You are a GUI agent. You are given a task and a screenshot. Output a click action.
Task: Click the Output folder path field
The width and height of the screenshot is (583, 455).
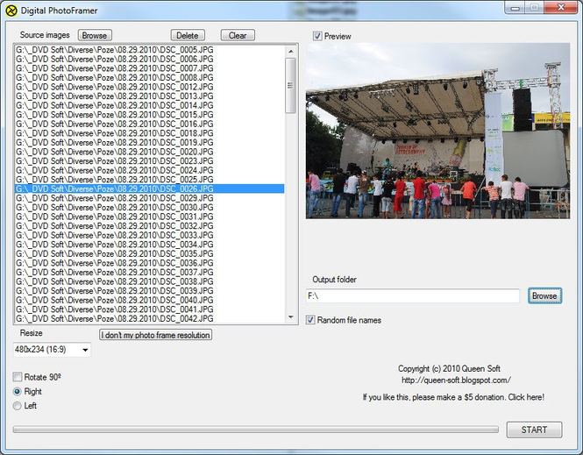[x=412, y=296]
